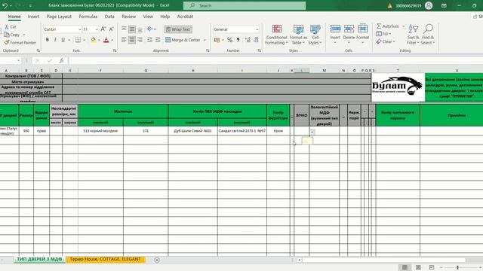Click the Borders icon
This screenshot has width=483, height=271.
pyautogui.click(x=78, y=40)
